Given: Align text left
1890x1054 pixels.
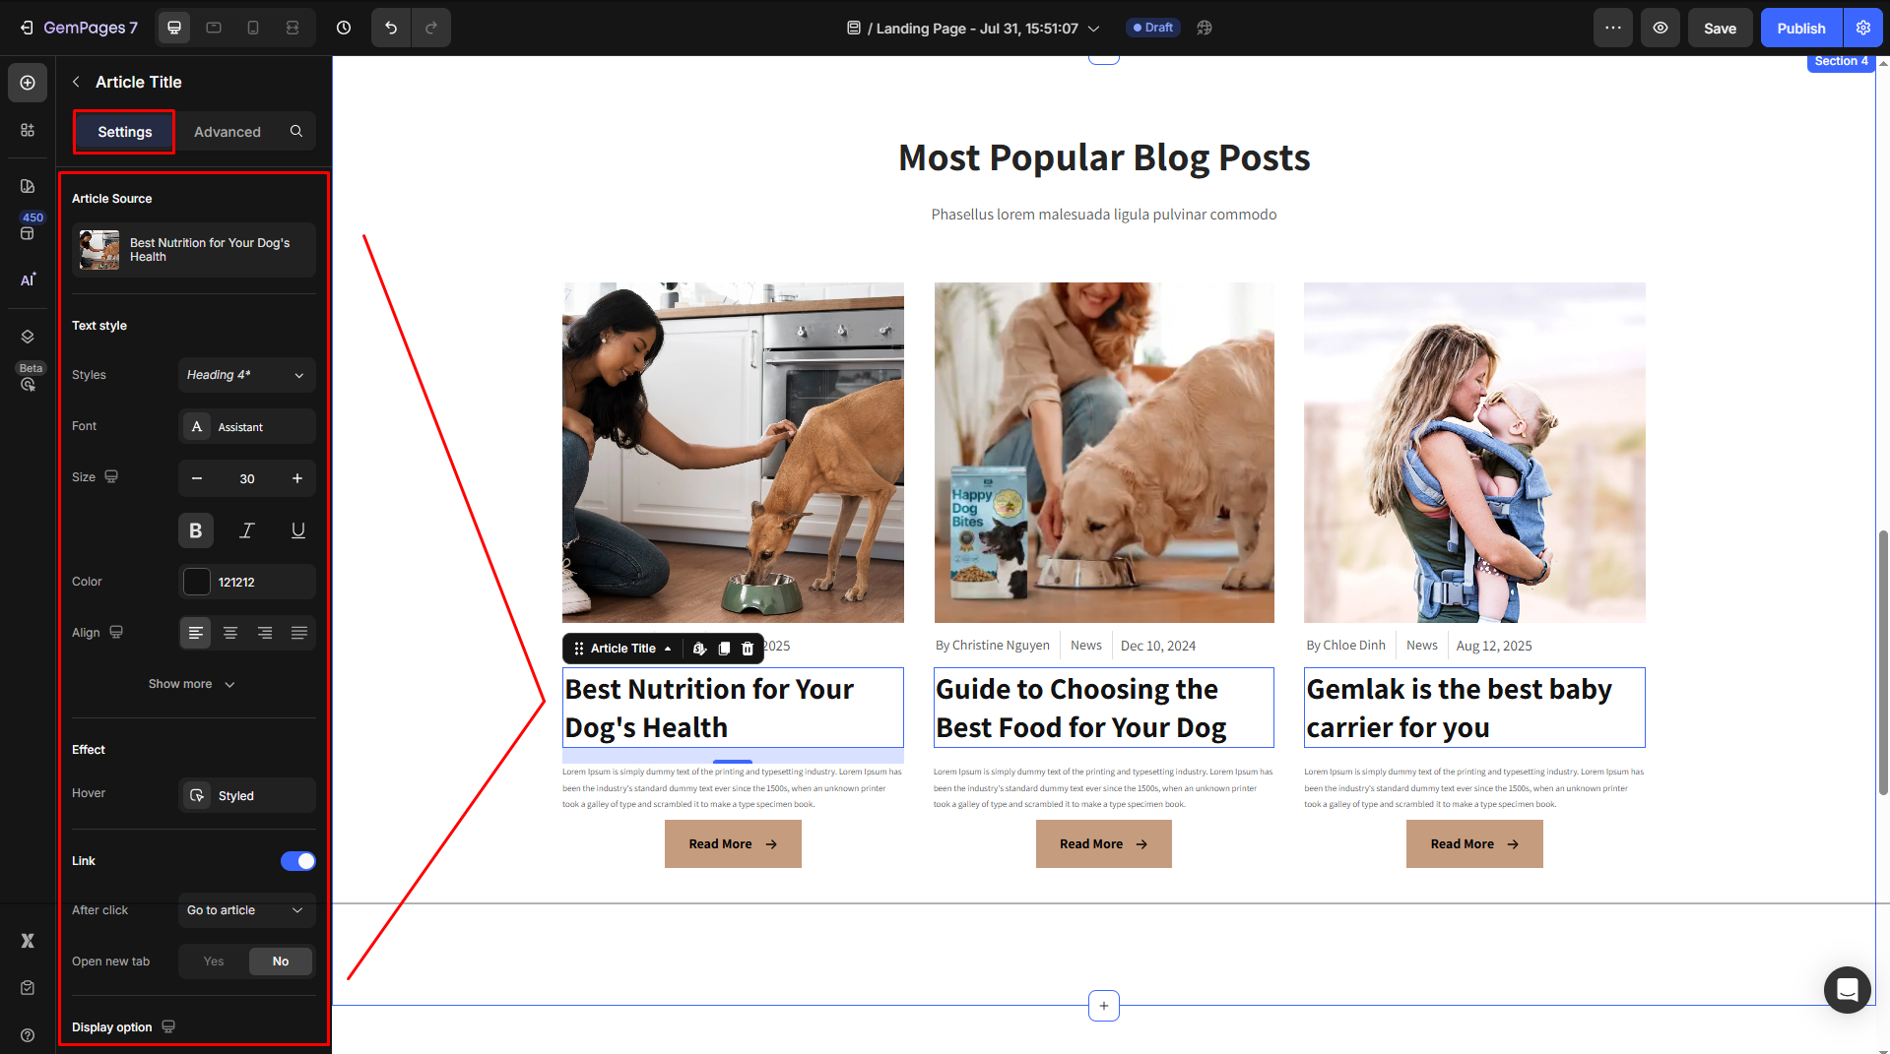Looking at the screenshot, I should click(x=196, y=633).
